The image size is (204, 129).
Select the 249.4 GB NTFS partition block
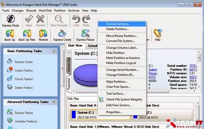(162, 115)
